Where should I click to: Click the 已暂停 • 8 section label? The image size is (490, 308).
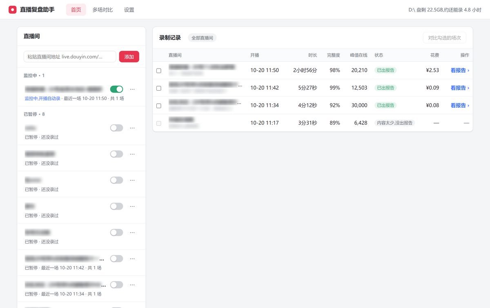[x=34, y=114]
